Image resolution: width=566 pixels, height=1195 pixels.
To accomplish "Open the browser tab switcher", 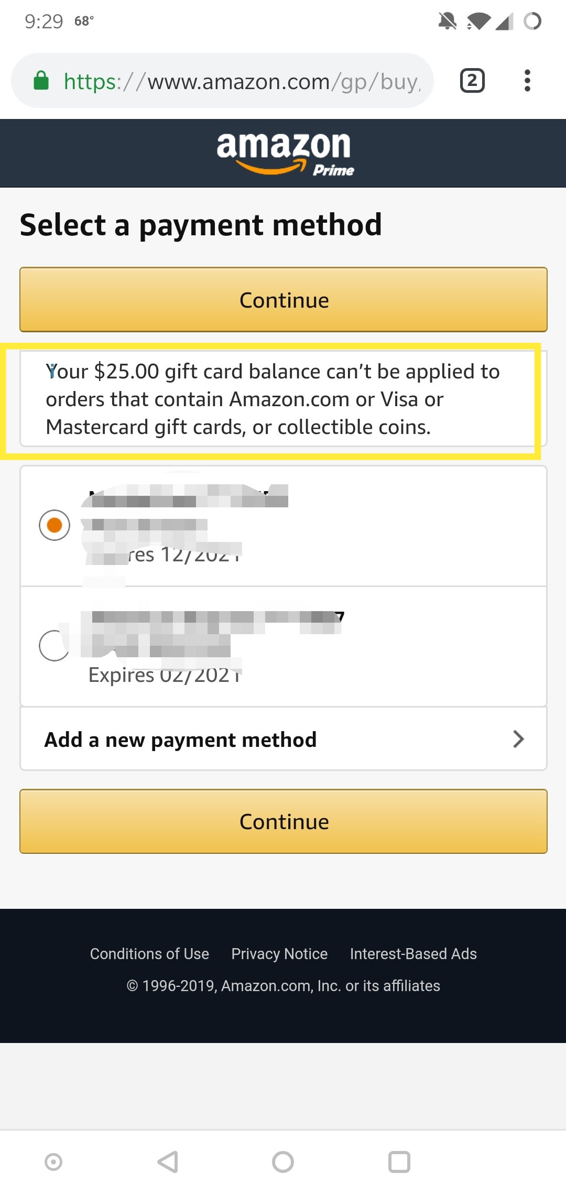I will (x=472, y=81).
